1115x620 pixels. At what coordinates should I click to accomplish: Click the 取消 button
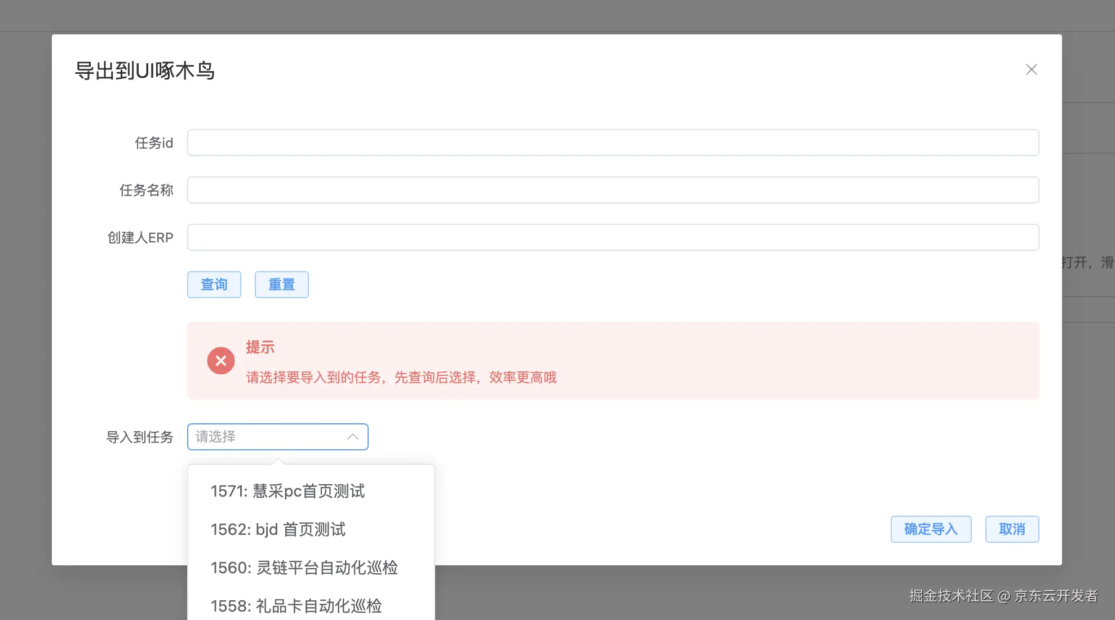(x=1012, y=529)
